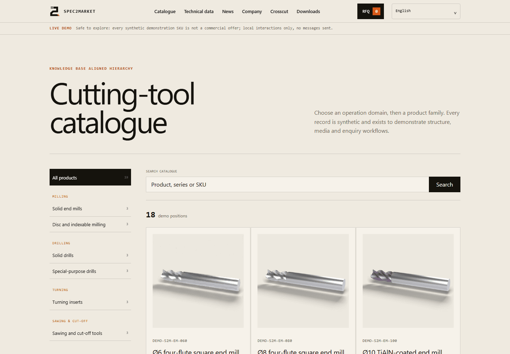Filter by Disc and indexable milling
This screenshot has width=510, height=354.
point(90,224)
